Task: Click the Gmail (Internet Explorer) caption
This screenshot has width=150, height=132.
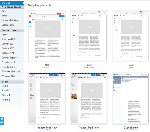Action: click(89, 66)
